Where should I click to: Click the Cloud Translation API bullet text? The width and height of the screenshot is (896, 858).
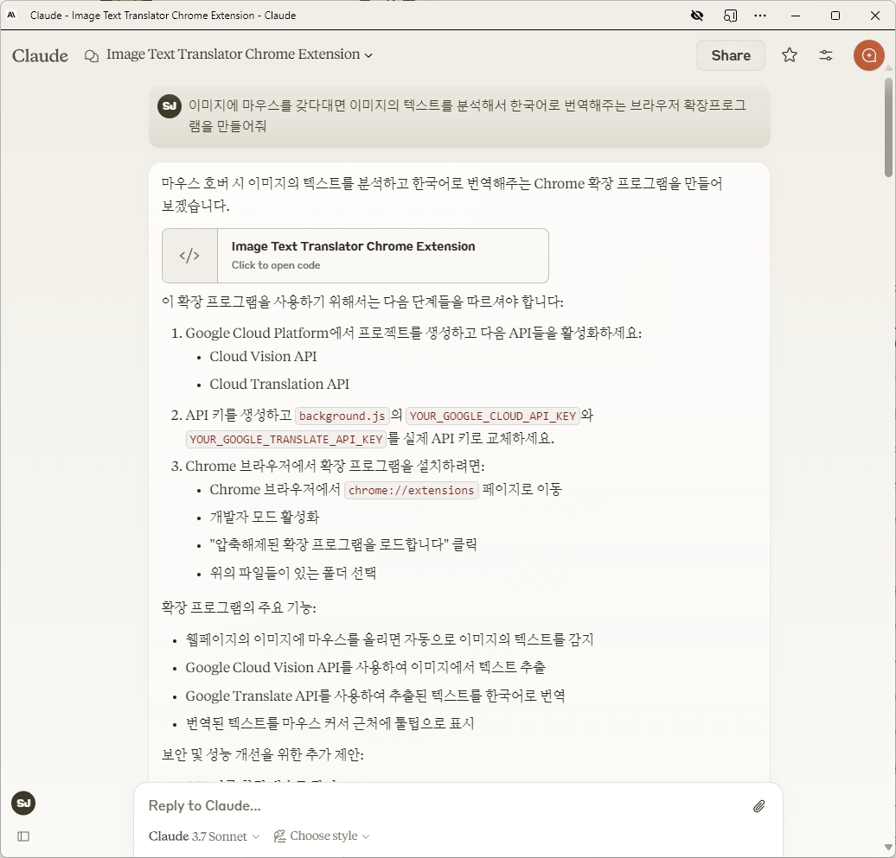point(279,385)
